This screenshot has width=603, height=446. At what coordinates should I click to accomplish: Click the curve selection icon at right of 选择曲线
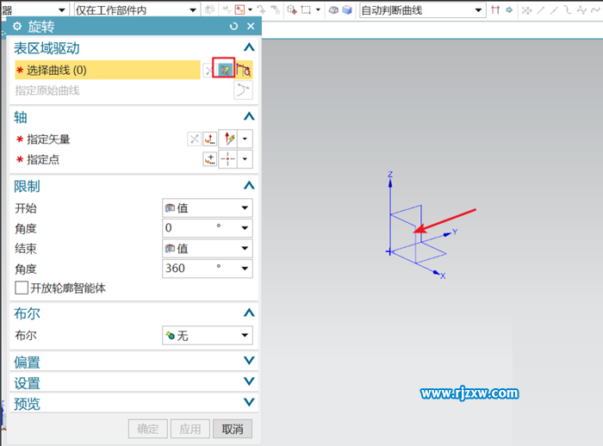click(x=244, y=70)
